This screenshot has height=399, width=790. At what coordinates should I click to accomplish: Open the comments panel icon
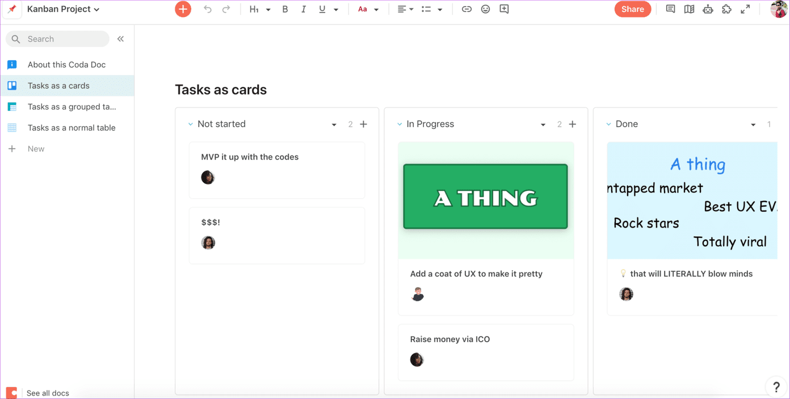[x=670, y=9]
